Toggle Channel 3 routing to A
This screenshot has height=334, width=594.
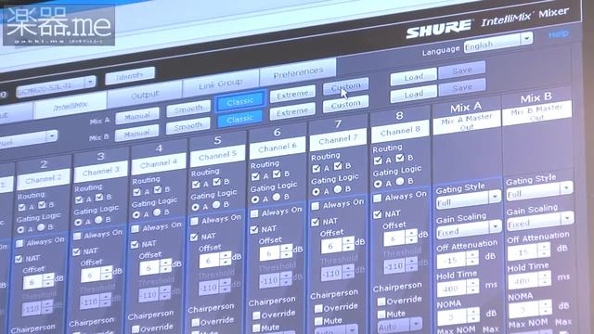(79, 200)
